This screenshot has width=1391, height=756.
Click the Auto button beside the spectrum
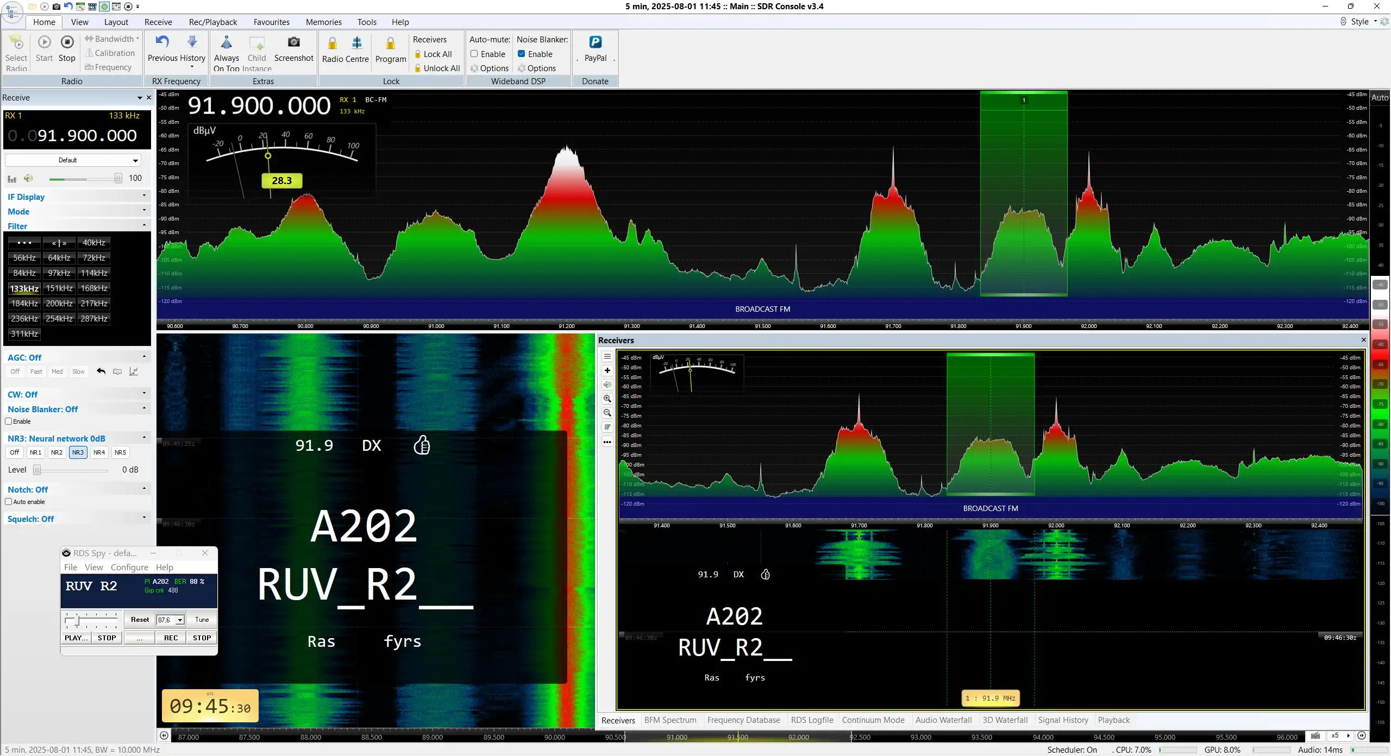1380,98
